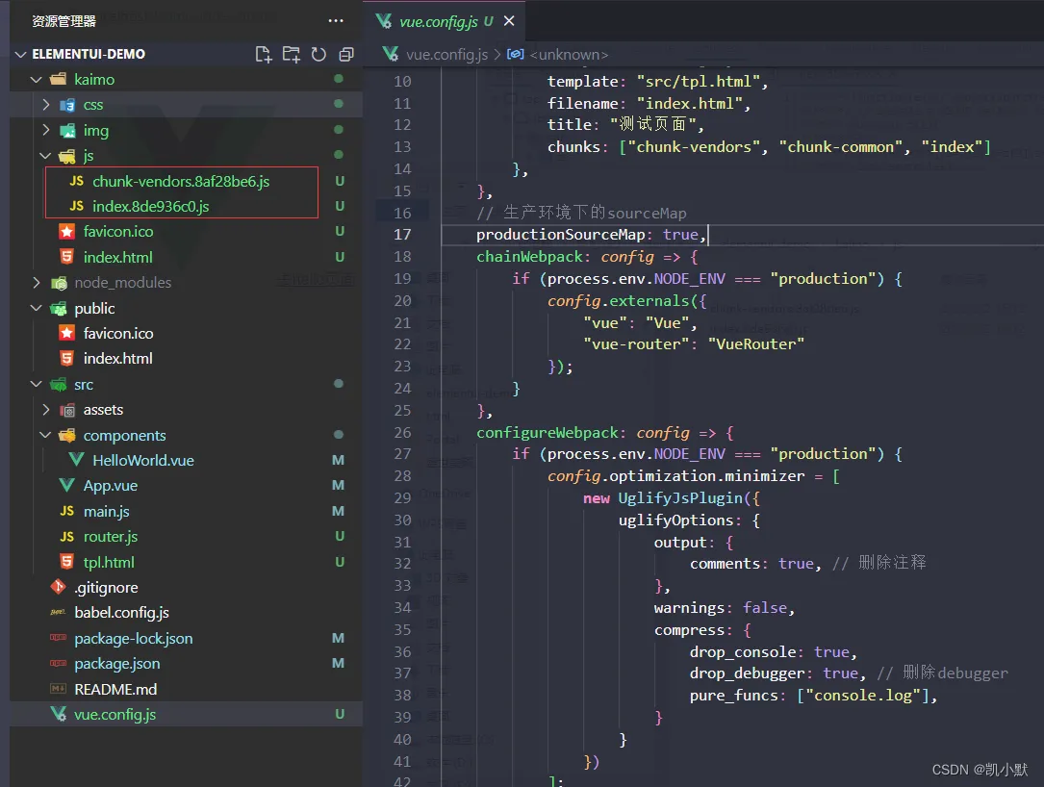Click vue.config.js in the breadcrumb path
Screen dimensions: 1044x787
pos(447,55)
